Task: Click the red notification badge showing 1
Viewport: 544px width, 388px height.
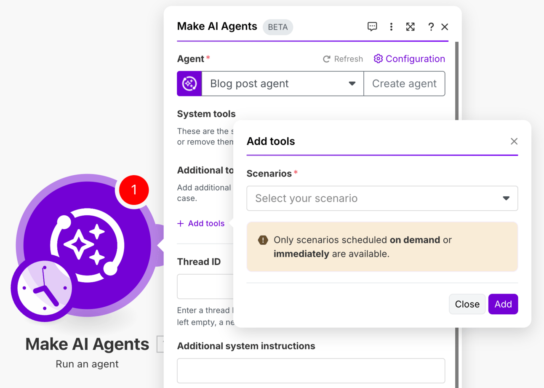Action: point(134,190)
